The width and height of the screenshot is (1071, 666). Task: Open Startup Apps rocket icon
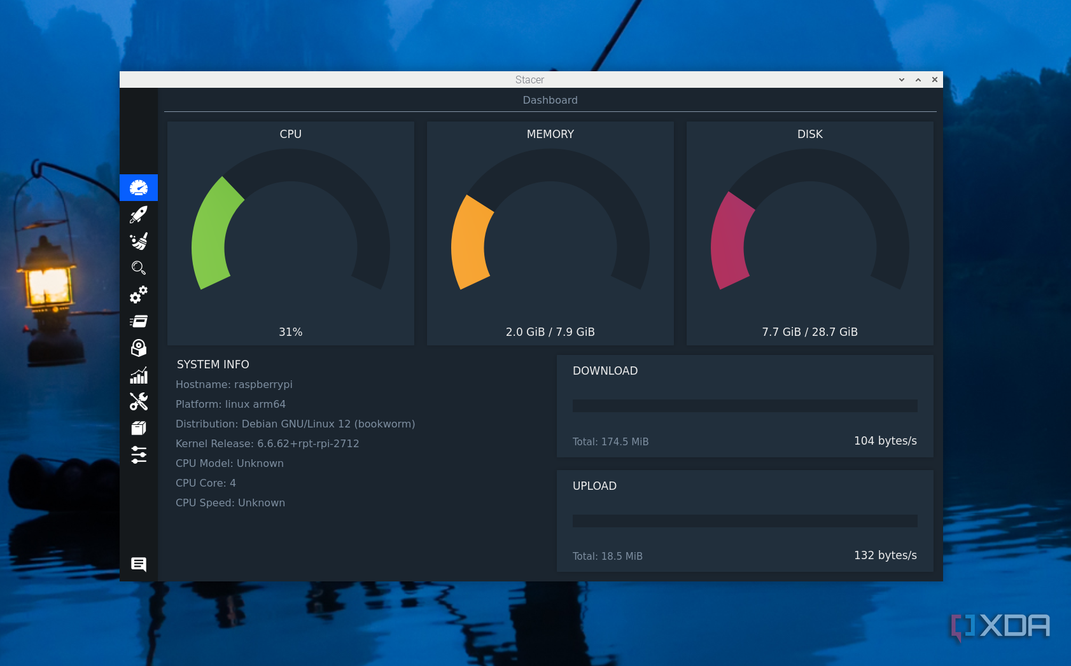(139, 214)
